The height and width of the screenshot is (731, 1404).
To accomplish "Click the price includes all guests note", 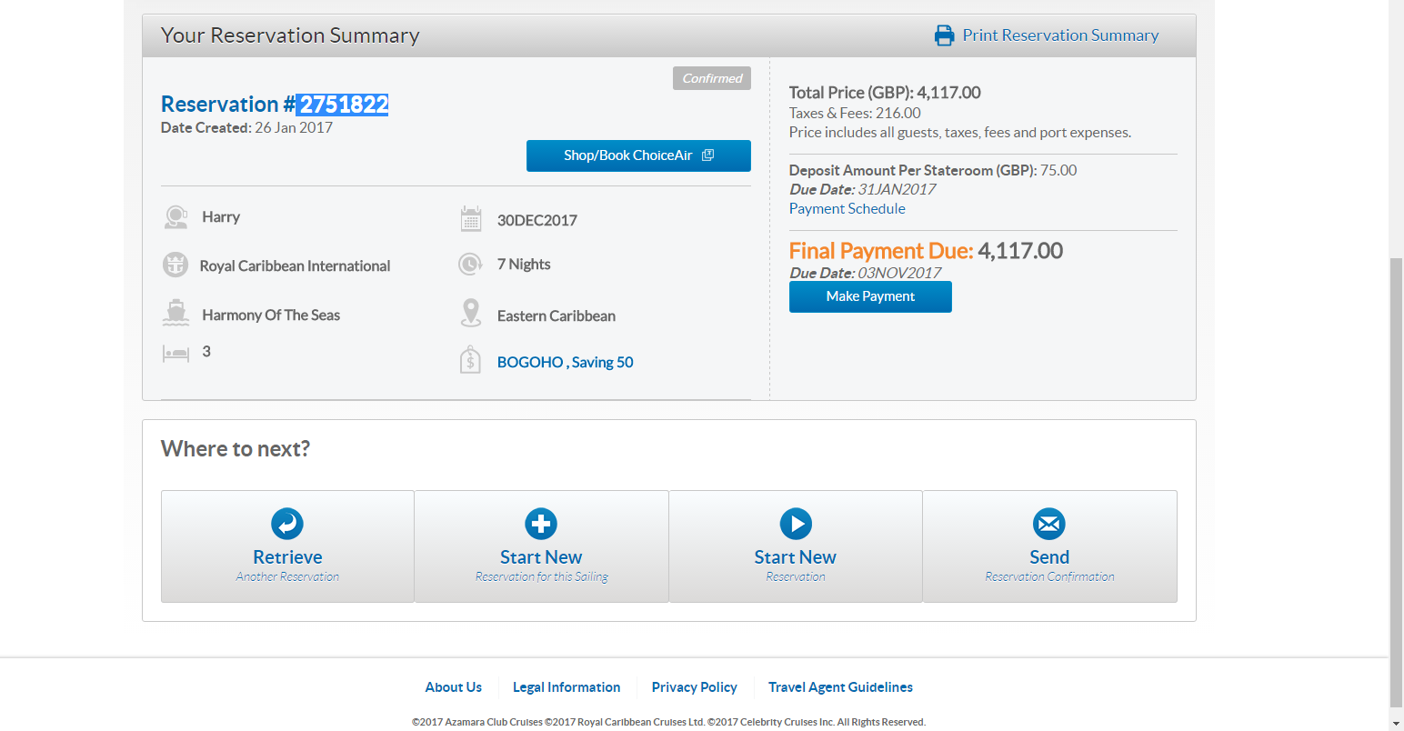I will [x=960, y=133].
